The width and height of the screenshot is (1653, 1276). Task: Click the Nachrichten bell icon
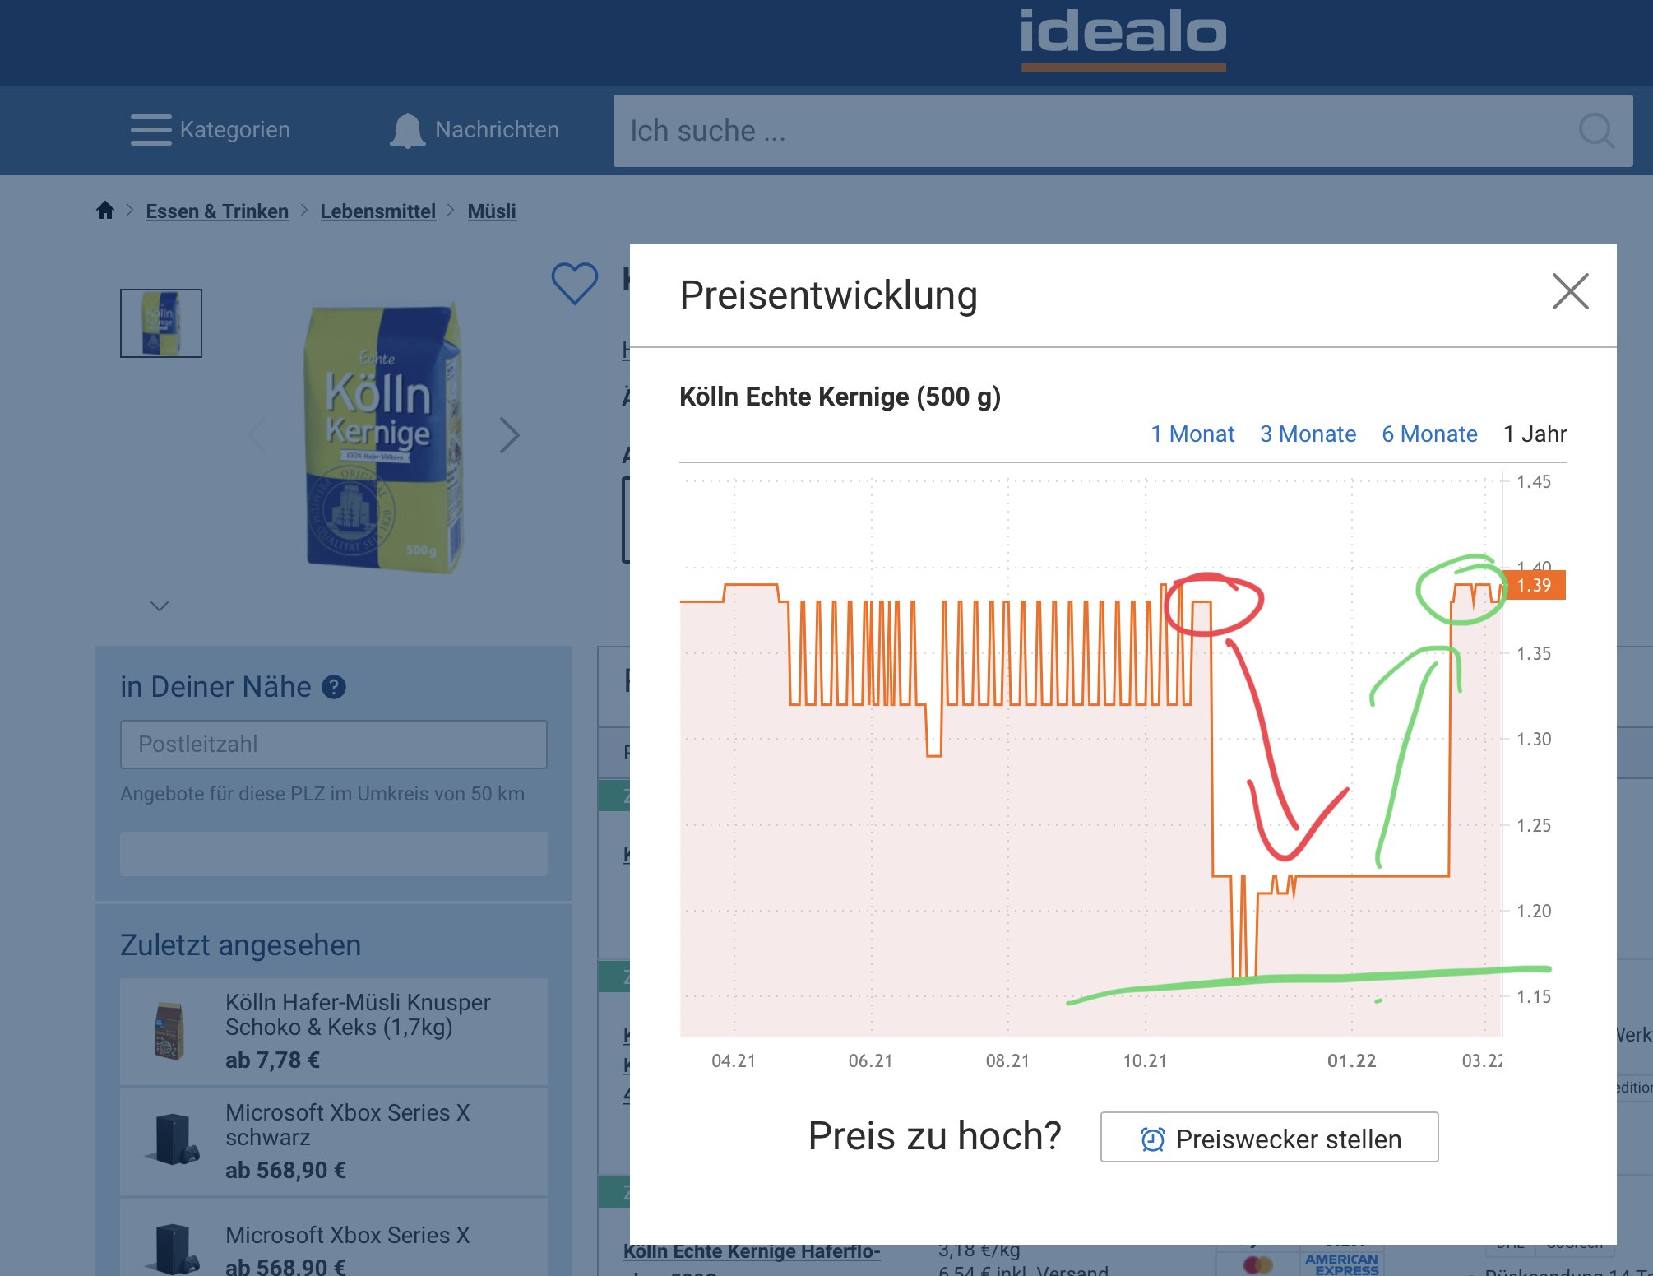pyautogui.click(x=407, y=131)
